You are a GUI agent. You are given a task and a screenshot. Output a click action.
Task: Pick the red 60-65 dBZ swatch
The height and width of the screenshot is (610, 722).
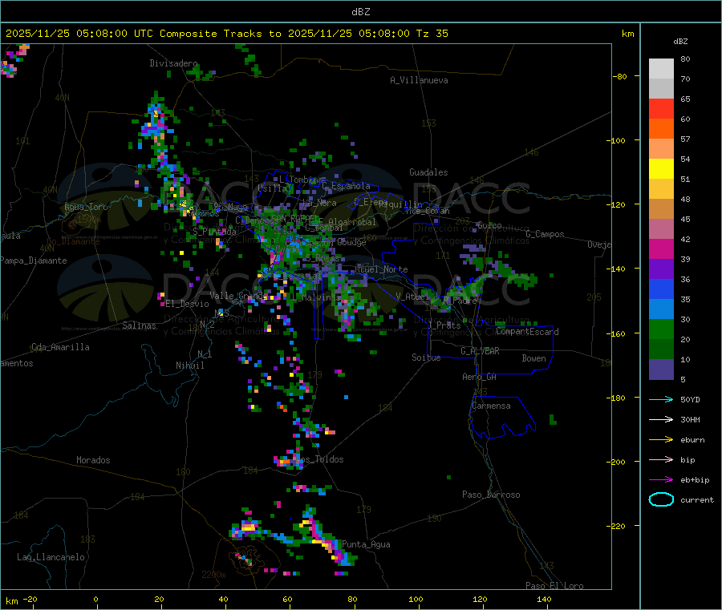[661, 109]
